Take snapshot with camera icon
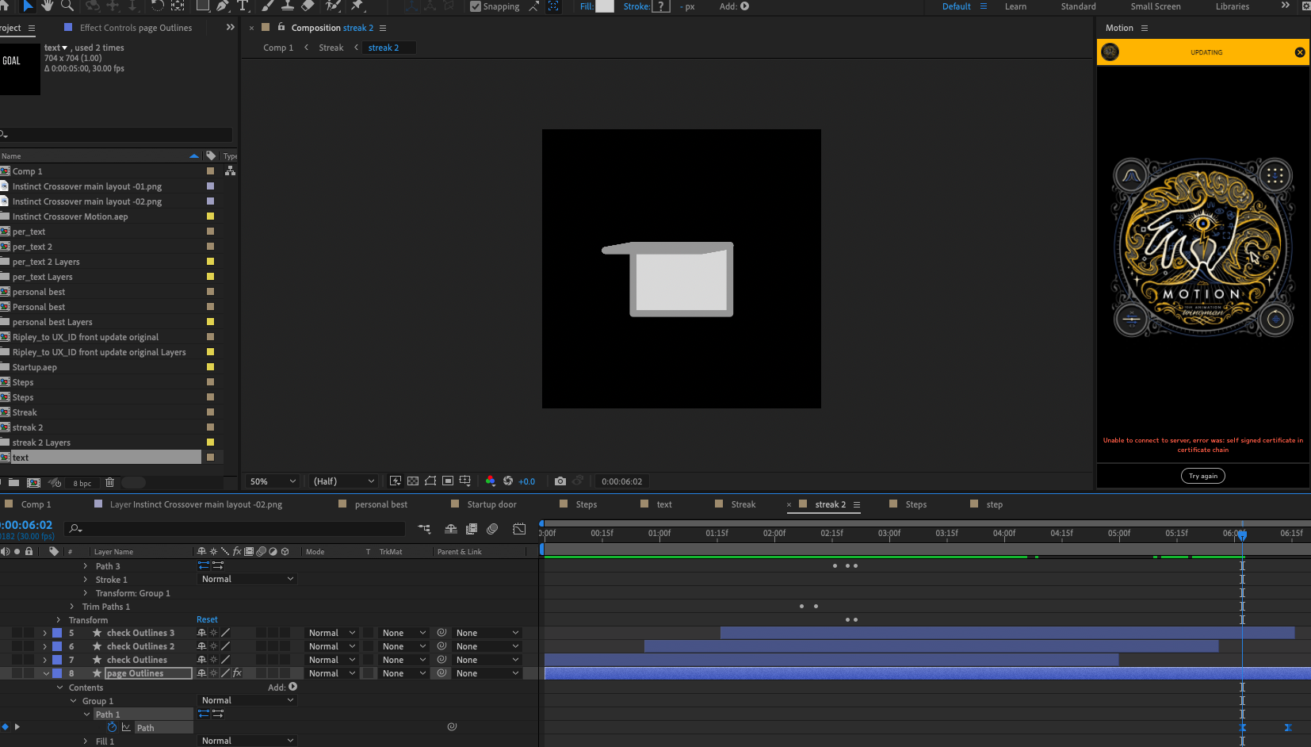1311x747 pixels. pos(560,481)
